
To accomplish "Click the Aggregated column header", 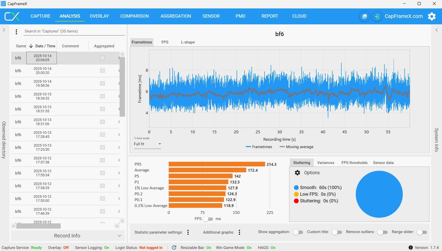I will pyautogui.click(x=104, y=46).
